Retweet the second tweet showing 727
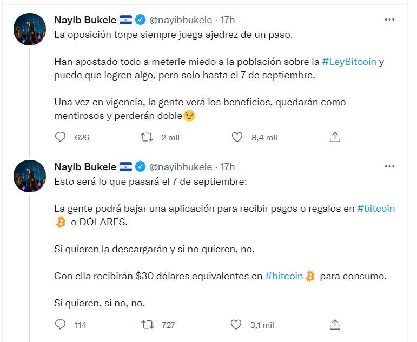This screenshot has height=342, width=417. pyautogui.click(x=147, y=325)
